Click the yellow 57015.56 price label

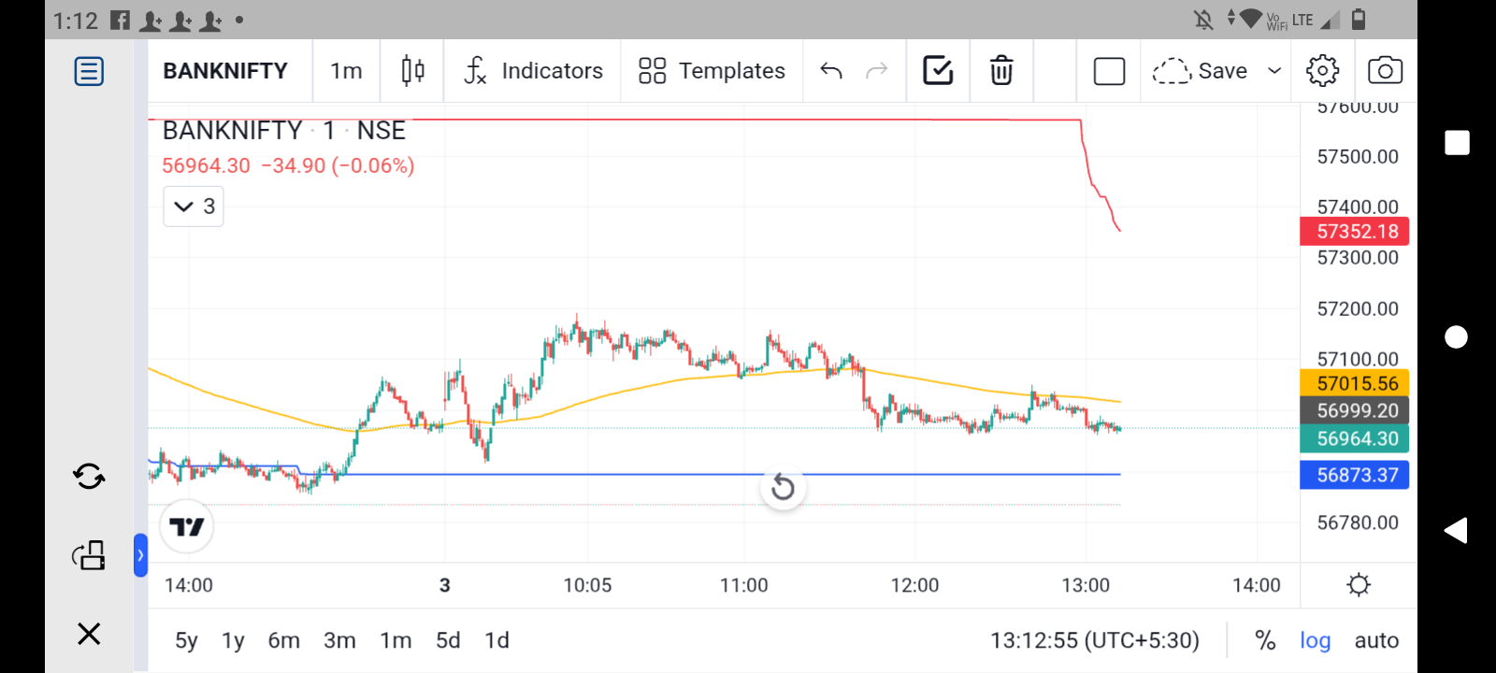tap(1355, 383)
